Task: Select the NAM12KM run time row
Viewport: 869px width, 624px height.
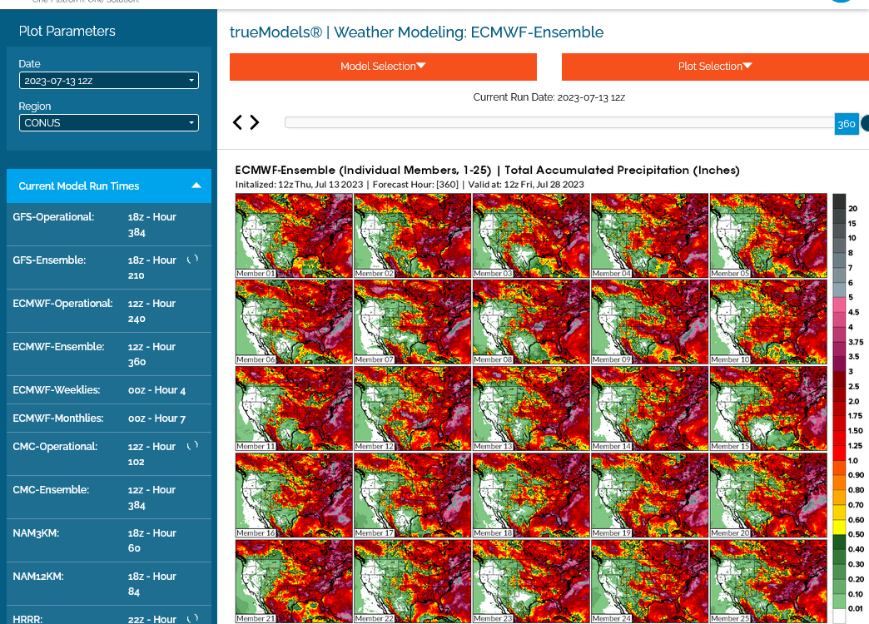Action: coord(108,583)
